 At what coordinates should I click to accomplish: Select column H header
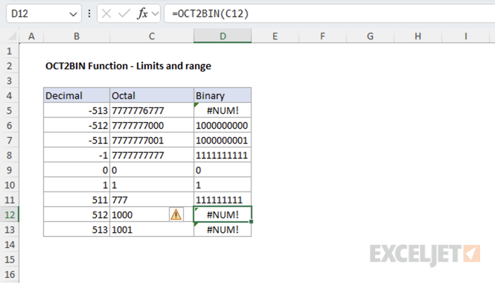418,36
